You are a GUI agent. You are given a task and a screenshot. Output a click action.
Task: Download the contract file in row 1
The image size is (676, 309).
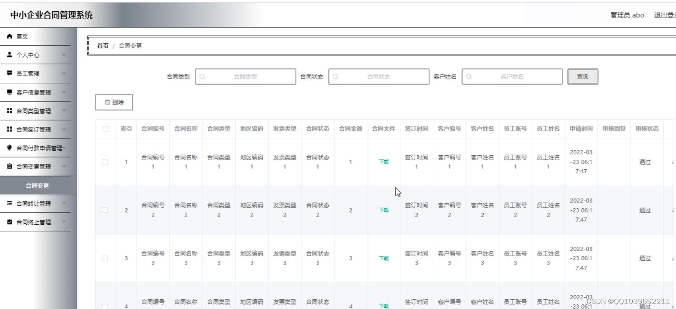384,162
